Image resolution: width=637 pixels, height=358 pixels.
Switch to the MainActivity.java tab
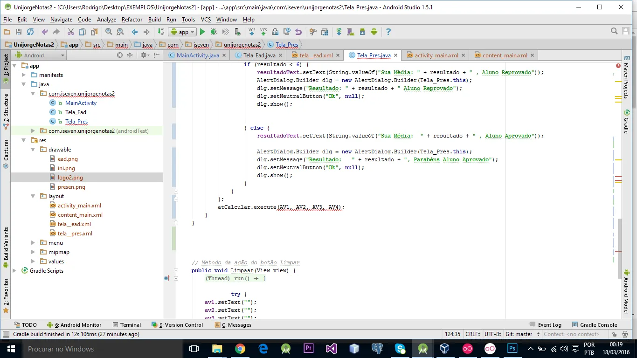[197, 55]
